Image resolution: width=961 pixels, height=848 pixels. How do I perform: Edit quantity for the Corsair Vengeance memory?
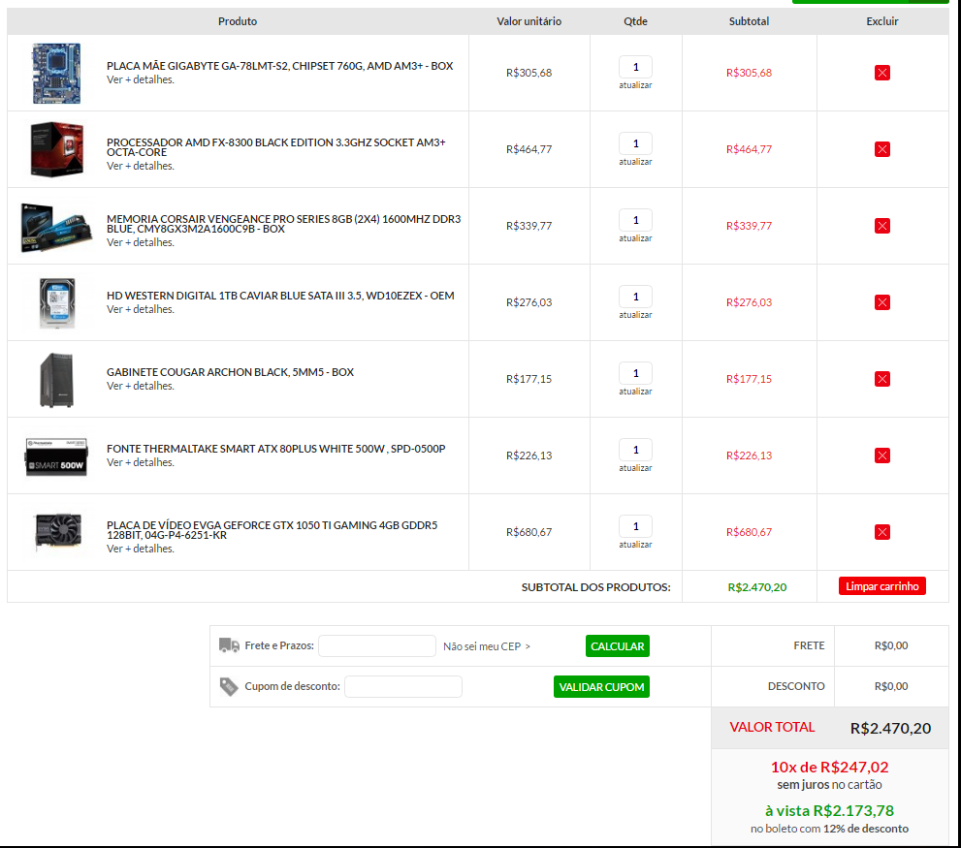635,220
